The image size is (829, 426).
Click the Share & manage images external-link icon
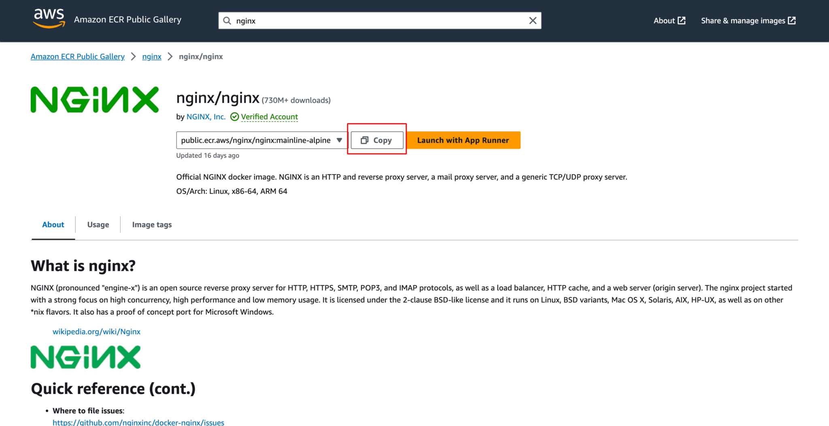792,20
